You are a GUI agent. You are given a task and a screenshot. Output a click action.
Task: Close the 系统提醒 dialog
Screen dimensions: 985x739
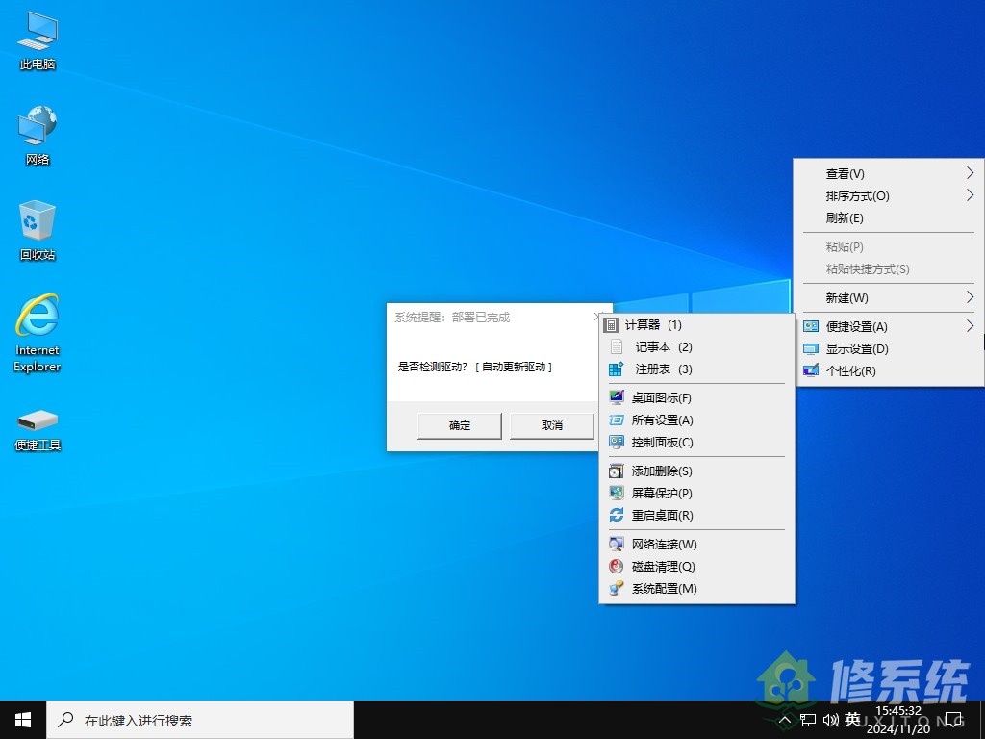tap(596, 318)
